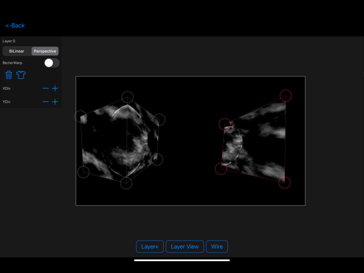Toggle the Wire display button
The image size is (364, 273).
click(217, 247)
